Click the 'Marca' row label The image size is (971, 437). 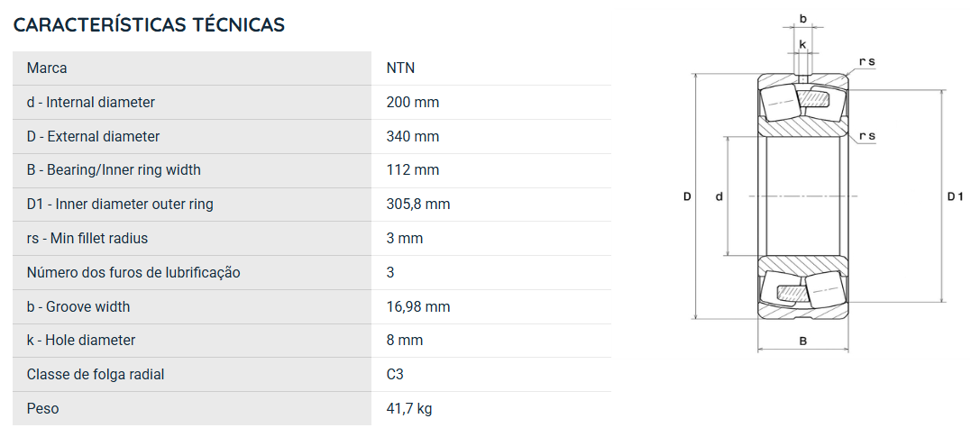[x=47, y=68]
